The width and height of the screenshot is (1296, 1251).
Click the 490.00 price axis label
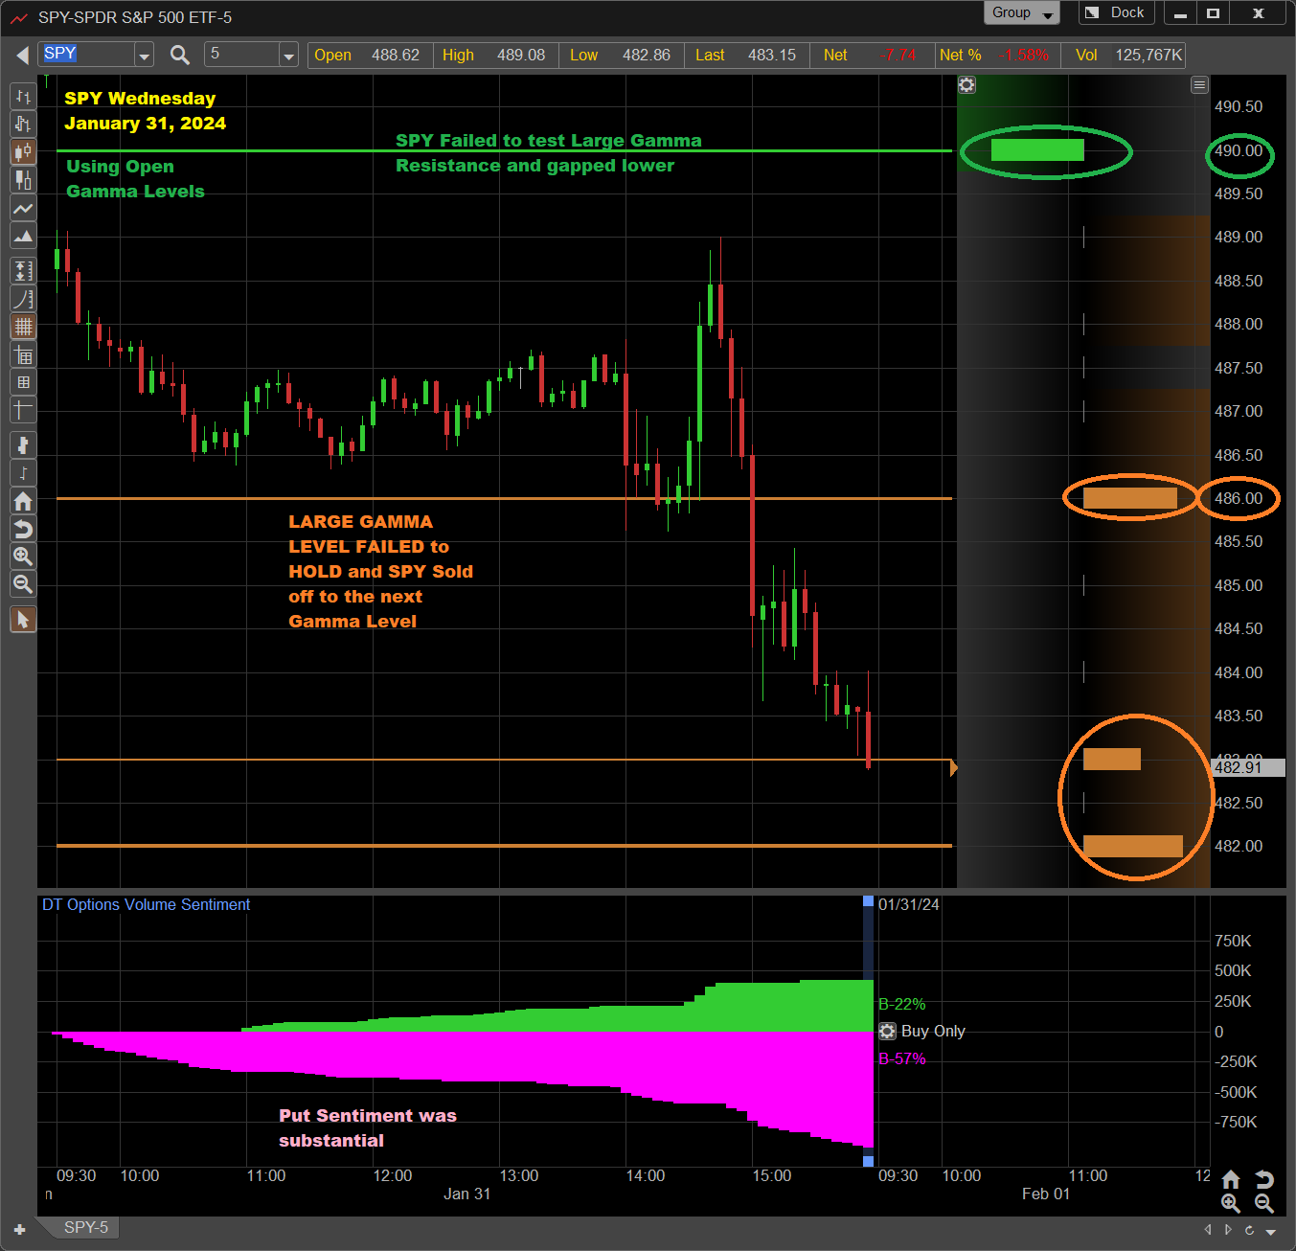click(1239, 150)
